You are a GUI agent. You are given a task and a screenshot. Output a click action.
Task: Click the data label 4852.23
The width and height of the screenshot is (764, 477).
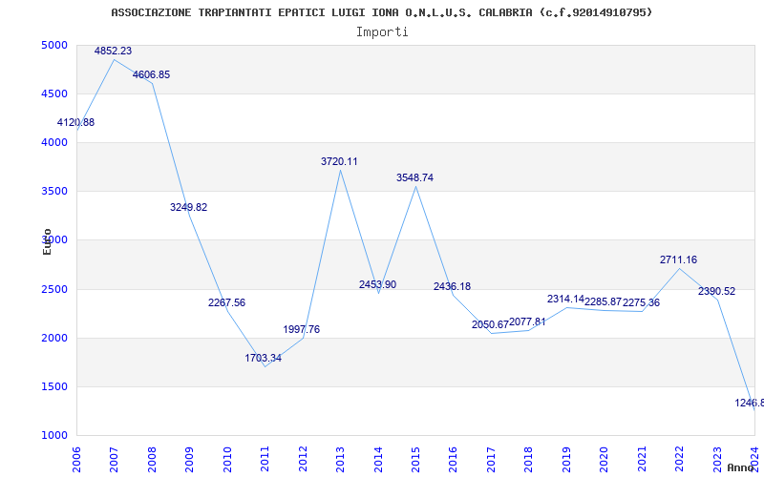pos(113,52)
